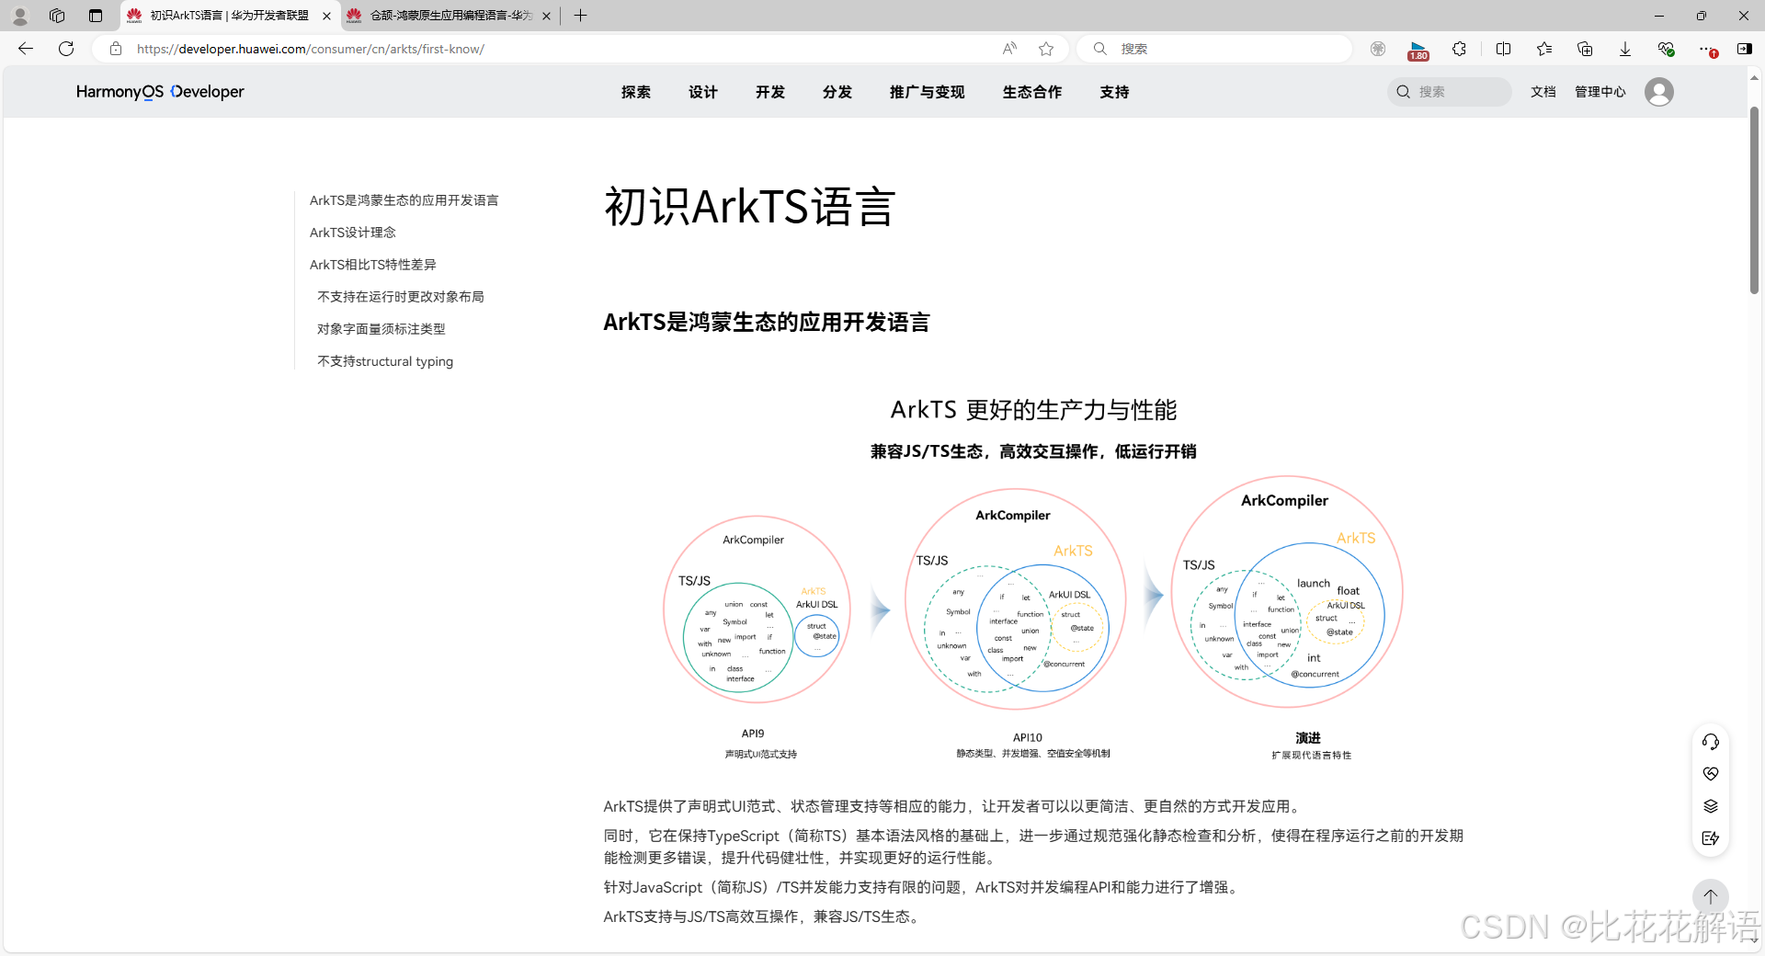Jump to ArkTS设计理念 section
Screen dimensions: 1765x956
pyautogui.click(x=353, y=233)
